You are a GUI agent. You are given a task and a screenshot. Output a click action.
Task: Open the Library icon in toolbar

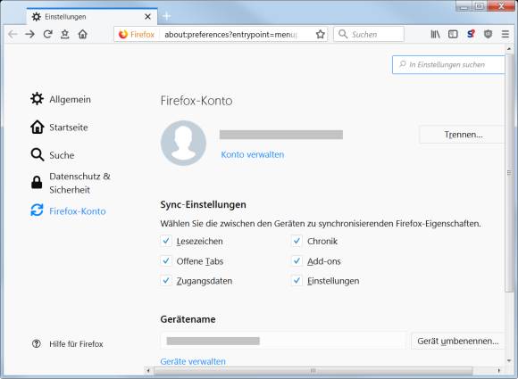(435, 34)
